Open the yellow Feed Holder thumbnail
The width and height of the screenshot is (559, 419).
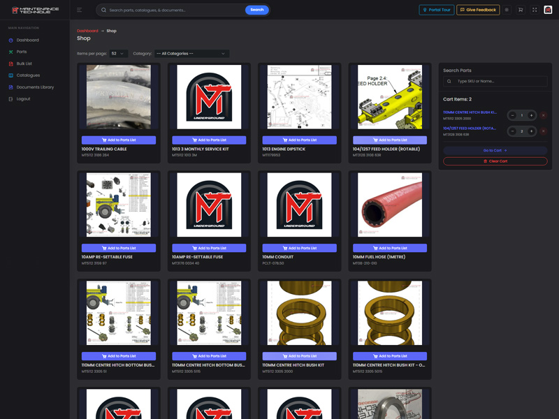[390, 97]
